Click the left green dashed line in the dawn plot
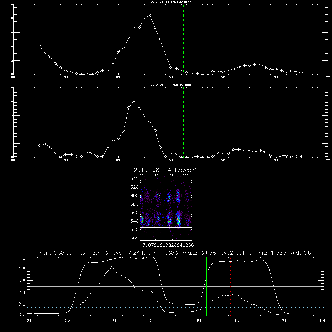This screenshot has width=332, height=332. pyautogui.click(x=106, y=40)
